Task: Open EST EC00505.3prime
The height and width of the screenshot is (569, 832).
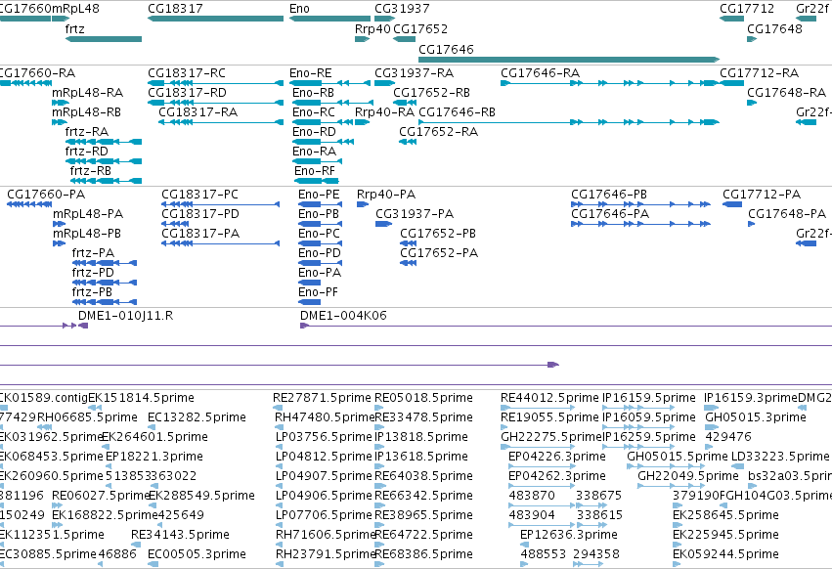Action: (197, 554)
